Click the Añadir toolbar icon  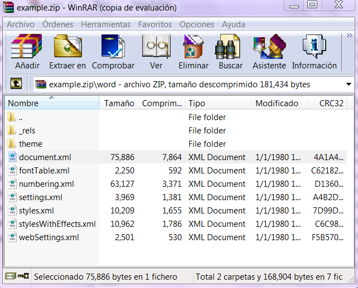27,46
